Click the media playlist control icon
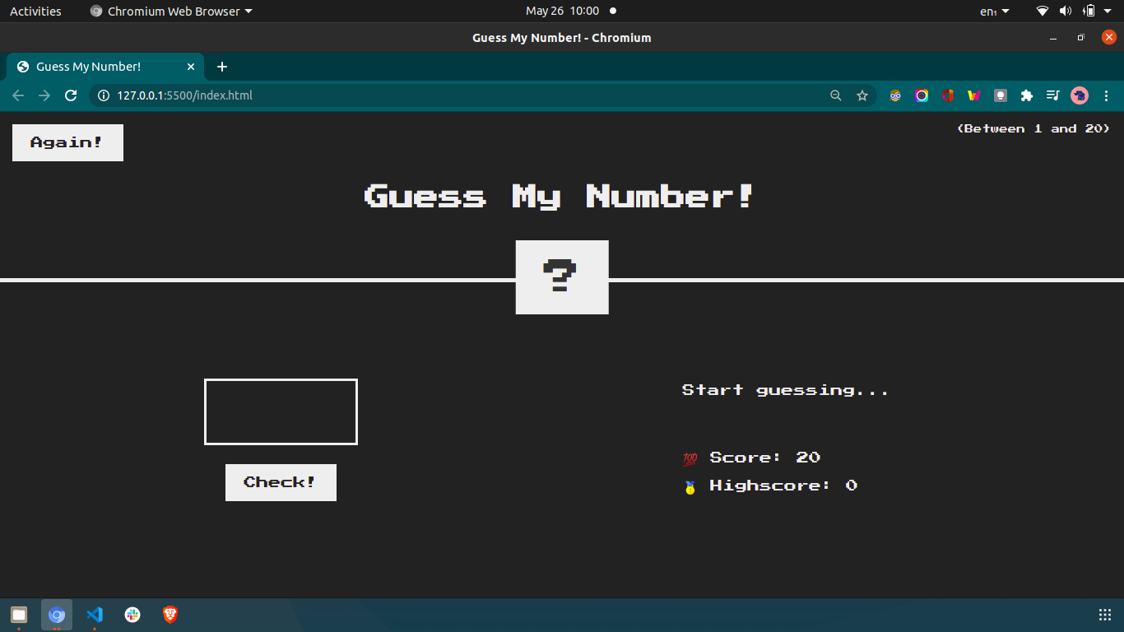The height and width of the screenshot is (632, 1124). point(1053,95)
